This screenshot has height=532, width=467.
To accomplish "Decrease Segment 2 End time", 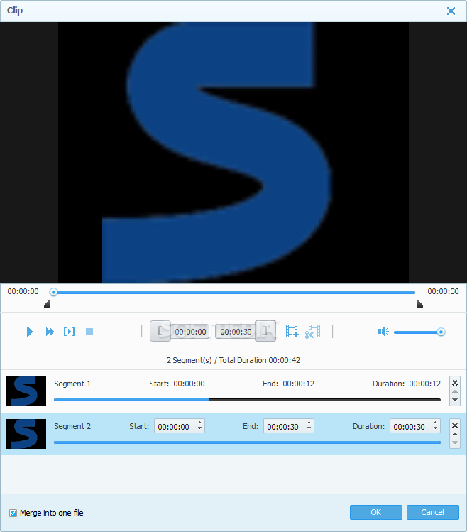I will point(309,428).
